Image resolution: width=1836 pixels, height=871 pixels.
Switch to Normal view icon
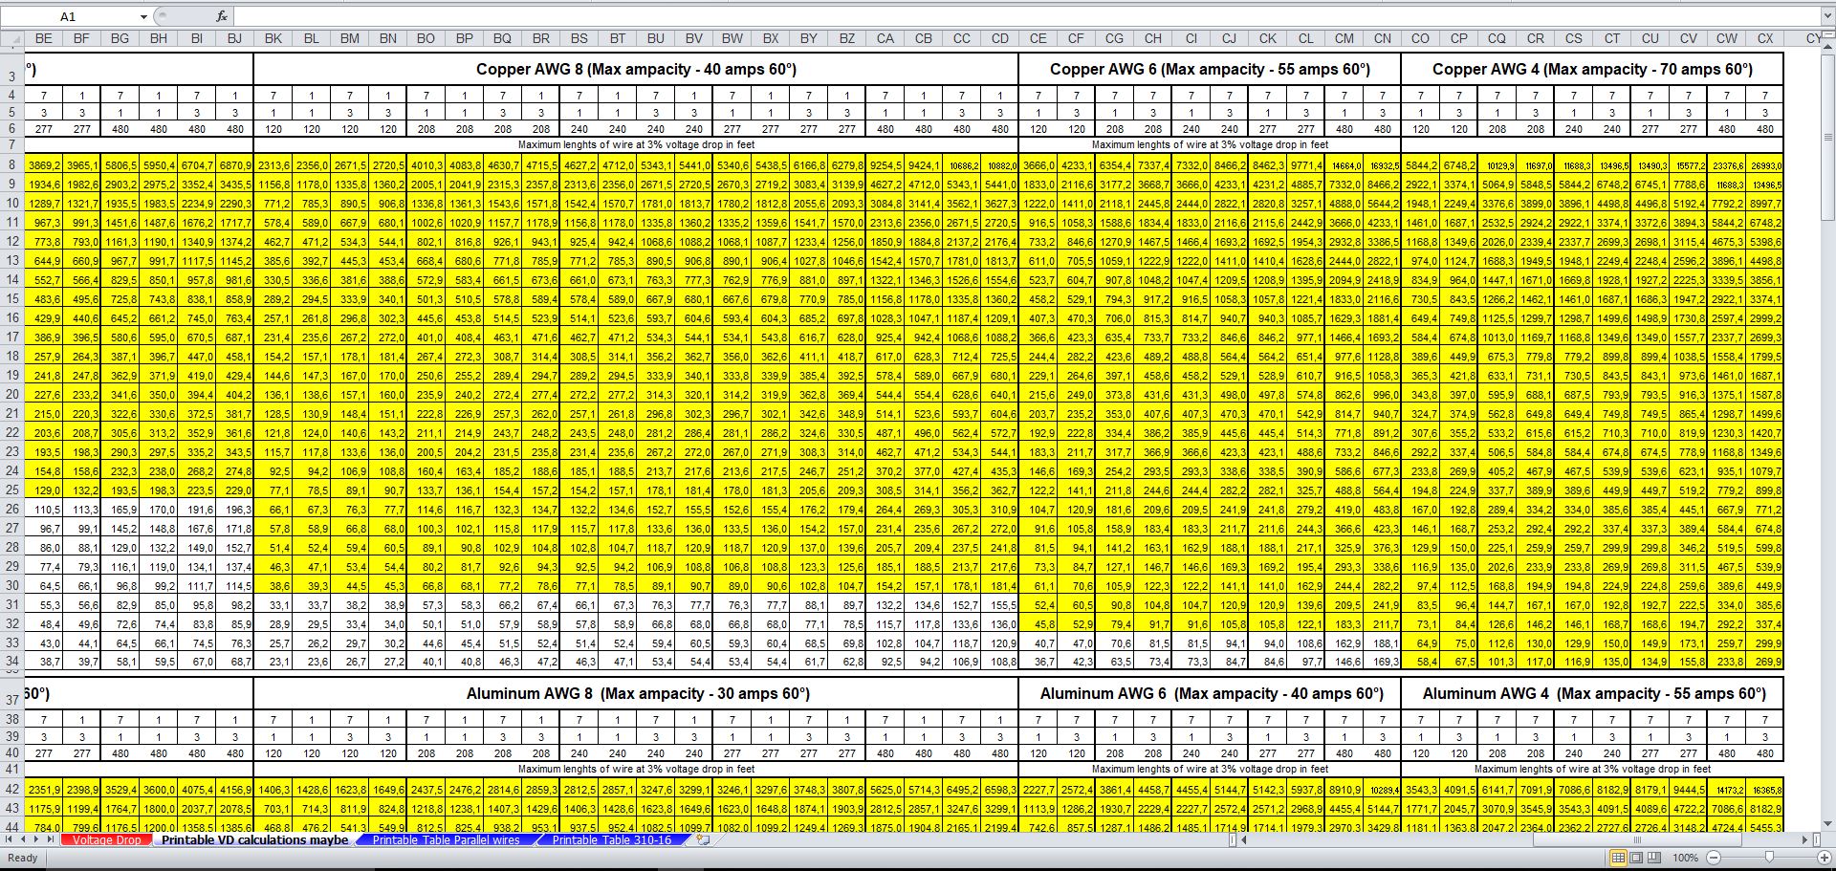[1618, 858]
